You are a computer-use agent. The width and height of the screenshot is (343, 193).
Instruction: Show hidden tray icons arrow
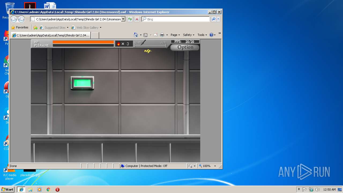(299, 190)
